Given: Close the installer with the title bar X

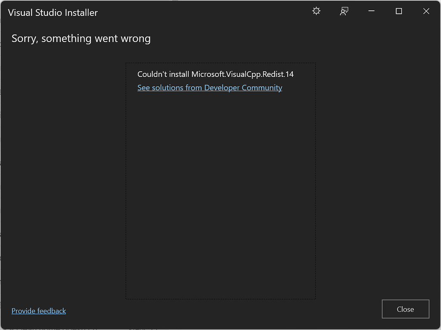Looking at the screenshot, I should 426,12.
